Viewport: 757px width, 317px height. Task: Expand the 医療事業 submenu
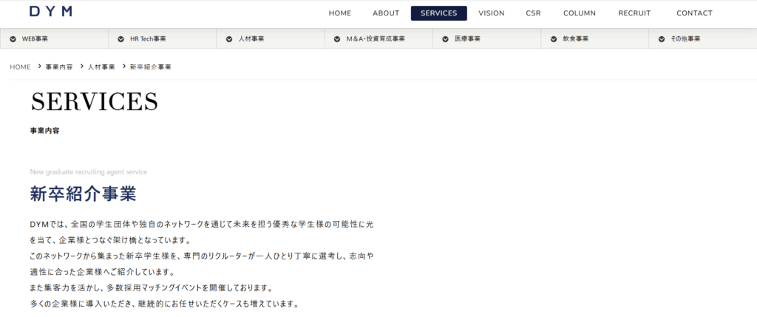467,38
